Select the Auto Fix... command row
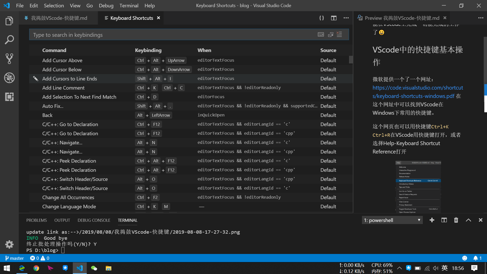 pos(189,106)
